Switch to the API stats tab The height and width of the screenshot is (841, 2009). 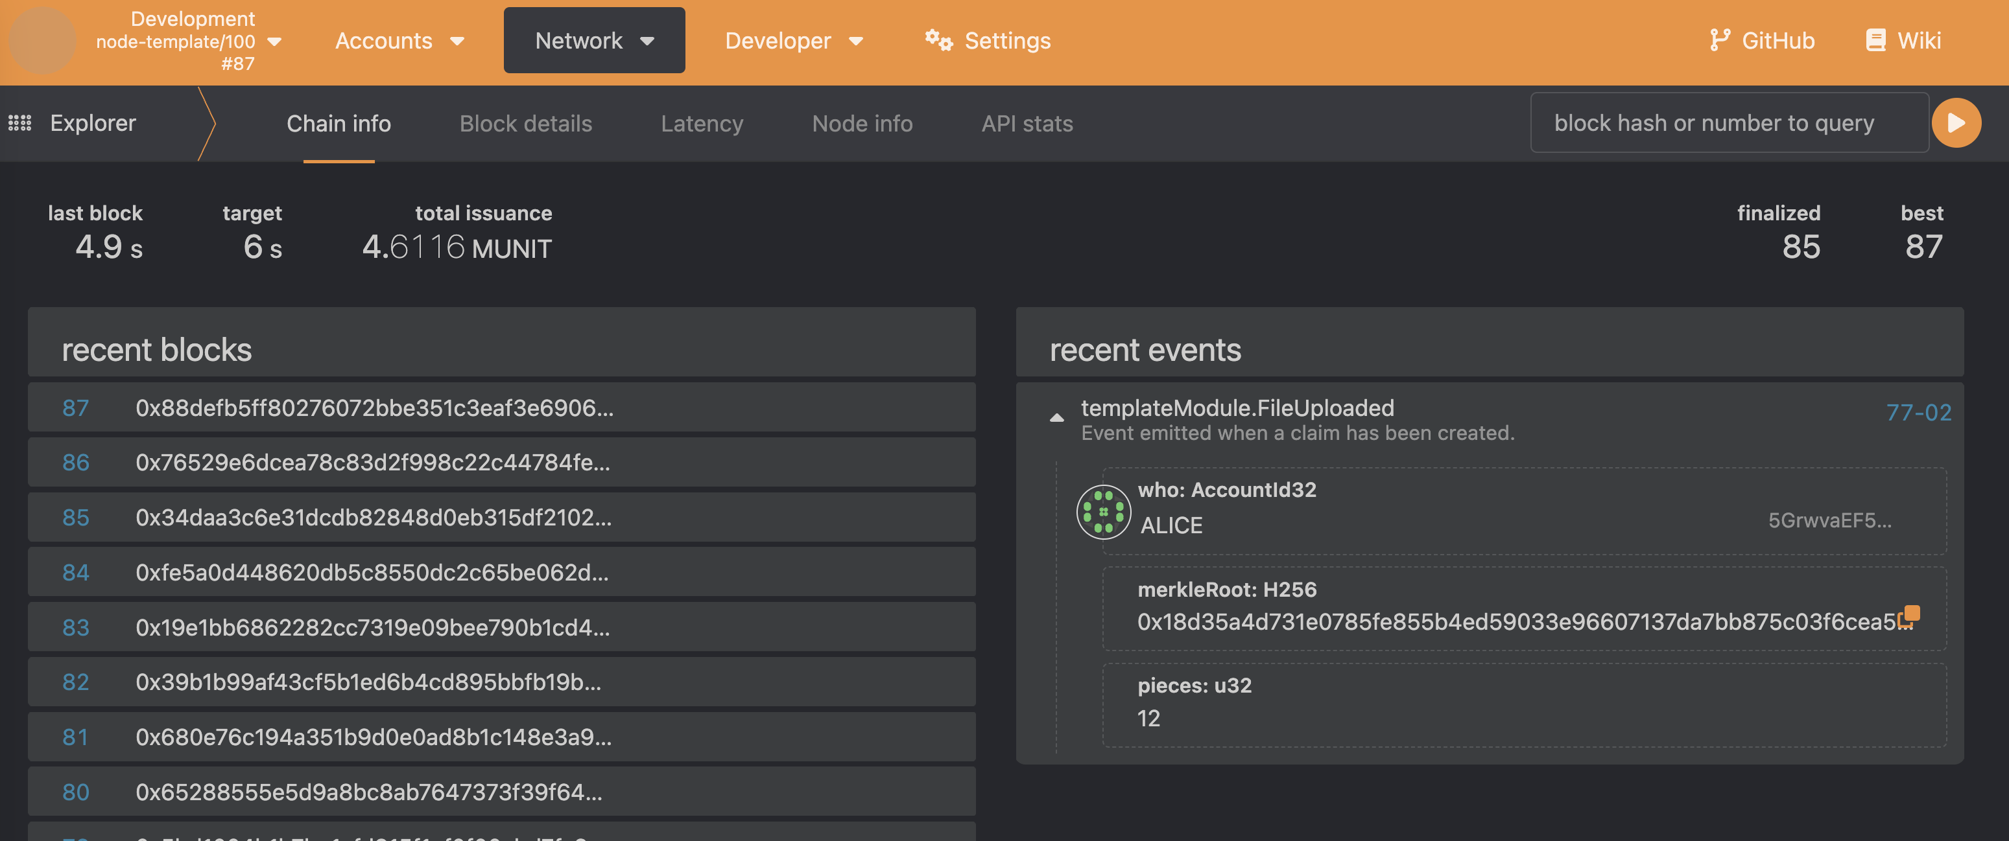(x=1027, y=123)
